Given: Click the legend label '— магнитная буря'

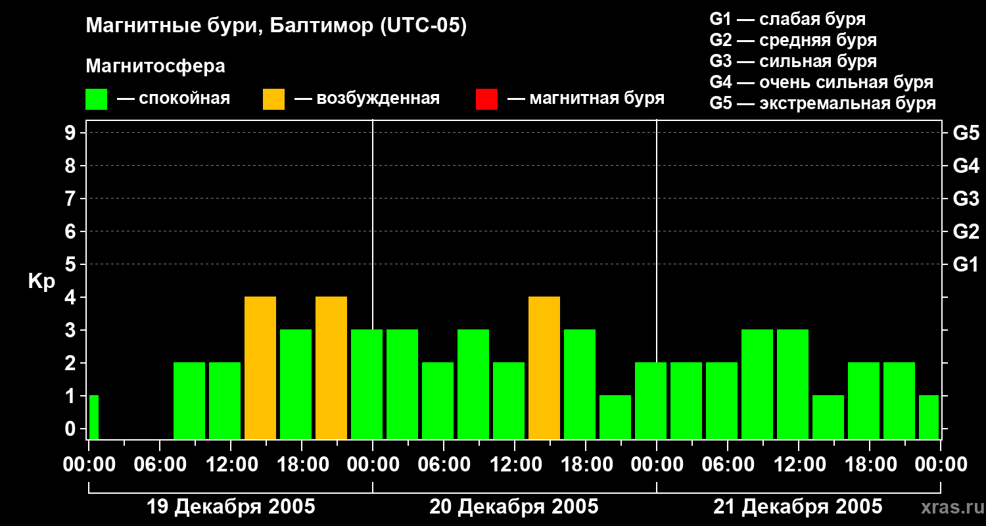Looking at the screenshot, I should [586, 99].
